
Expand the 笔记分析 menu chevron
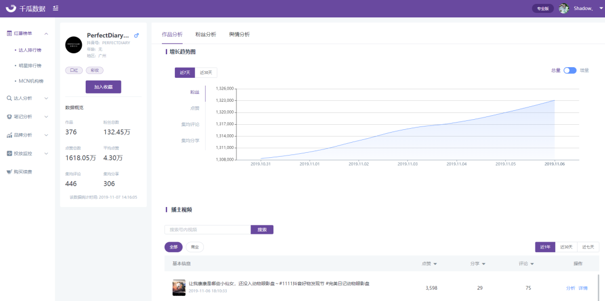(46, 117)
